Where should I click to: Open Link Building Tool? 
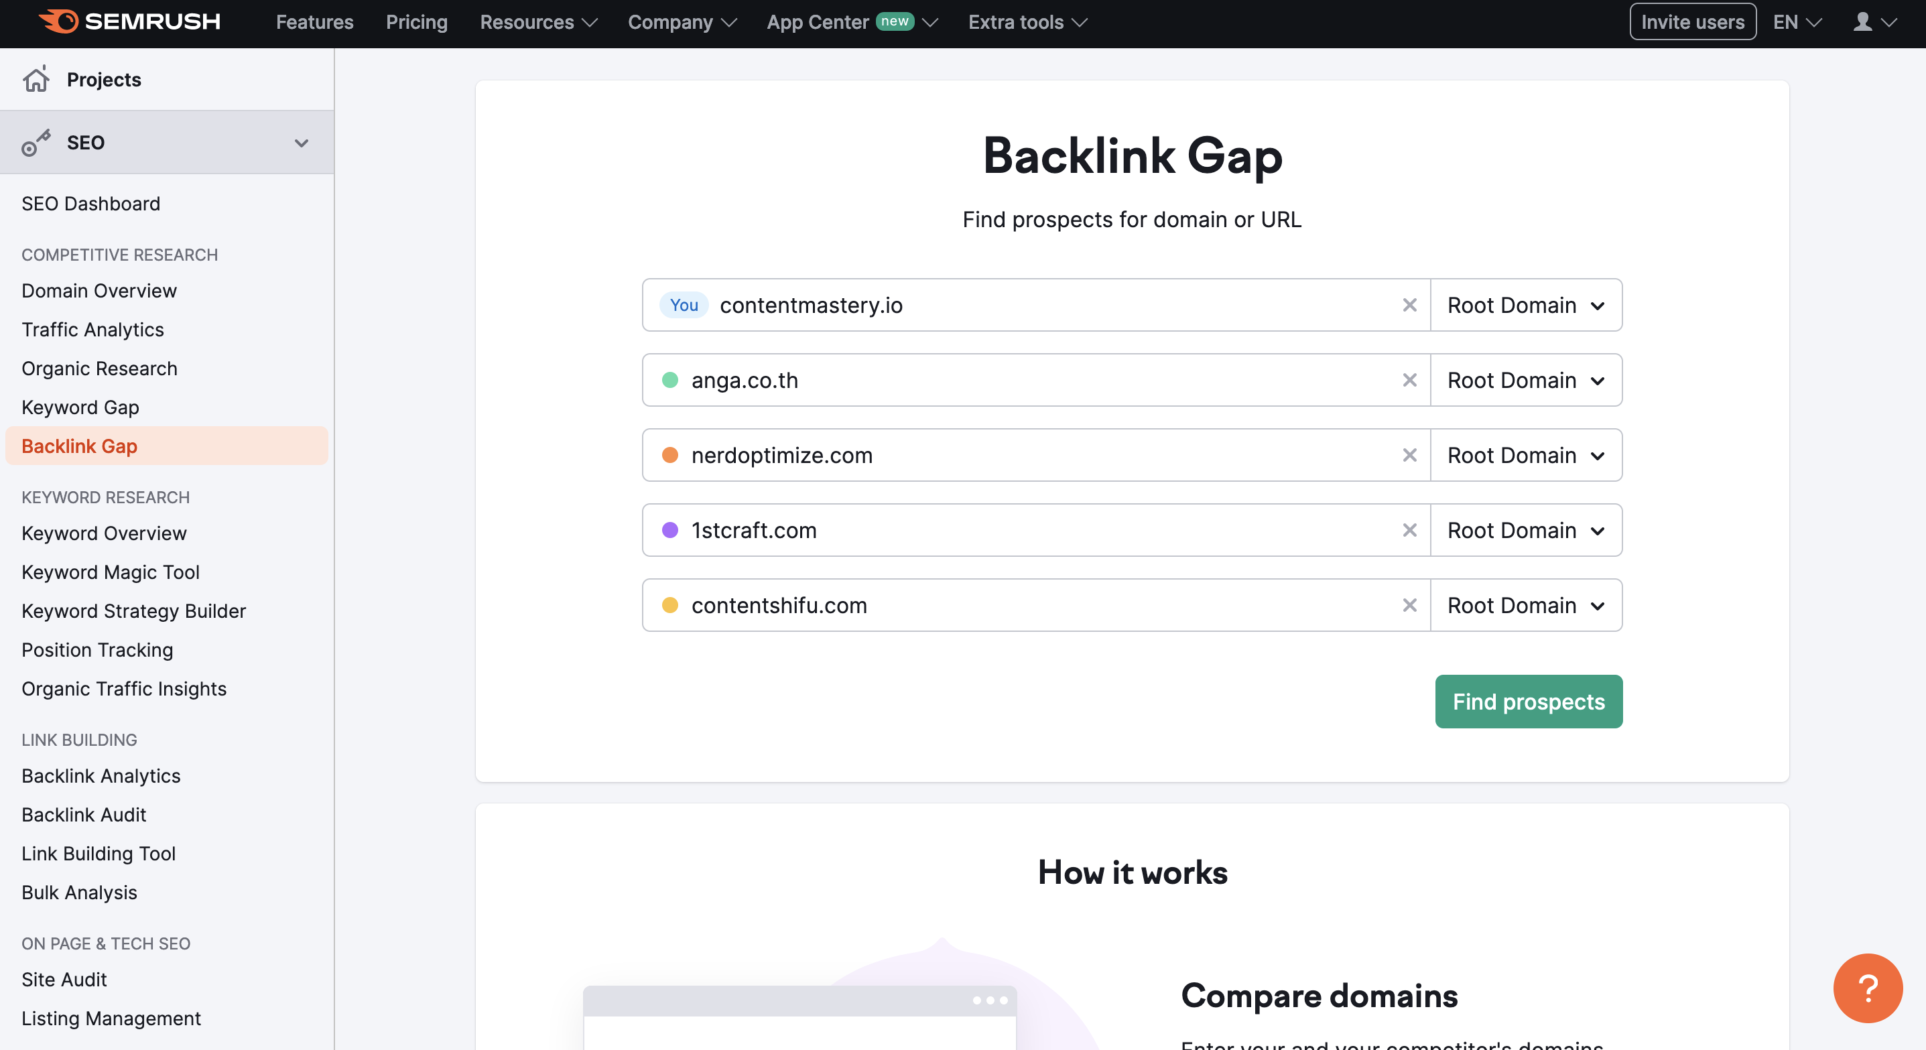click(x=99, y=854)
